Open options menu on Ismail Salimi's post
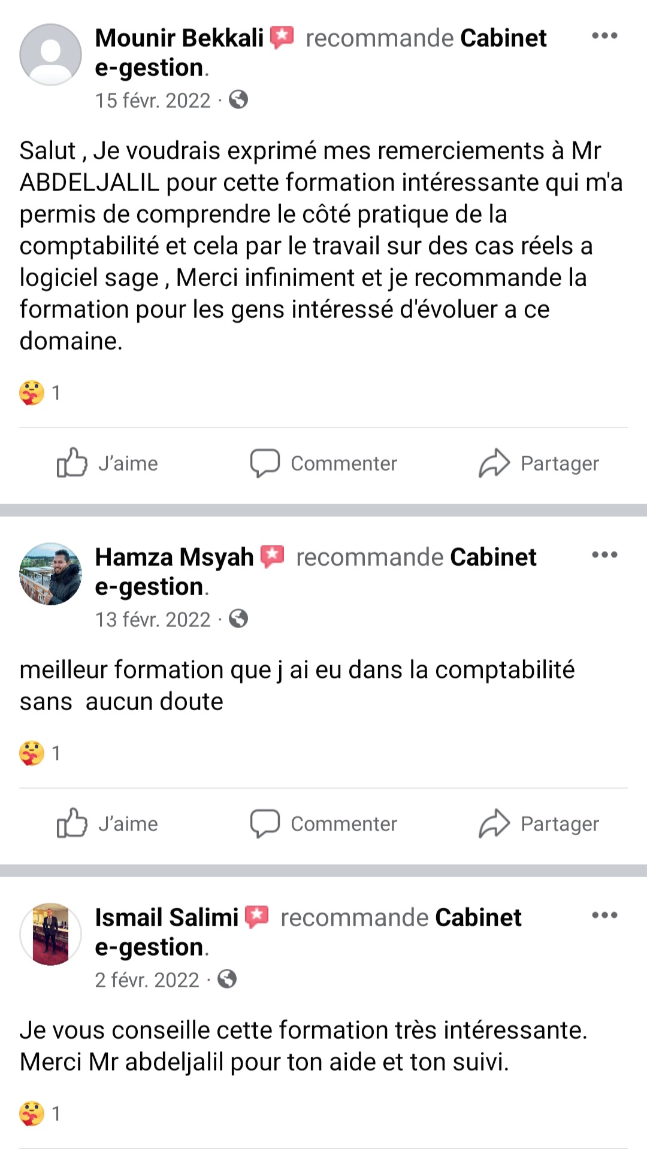Viewport: 647px width, 1149px height. click(x=604, y=915)
